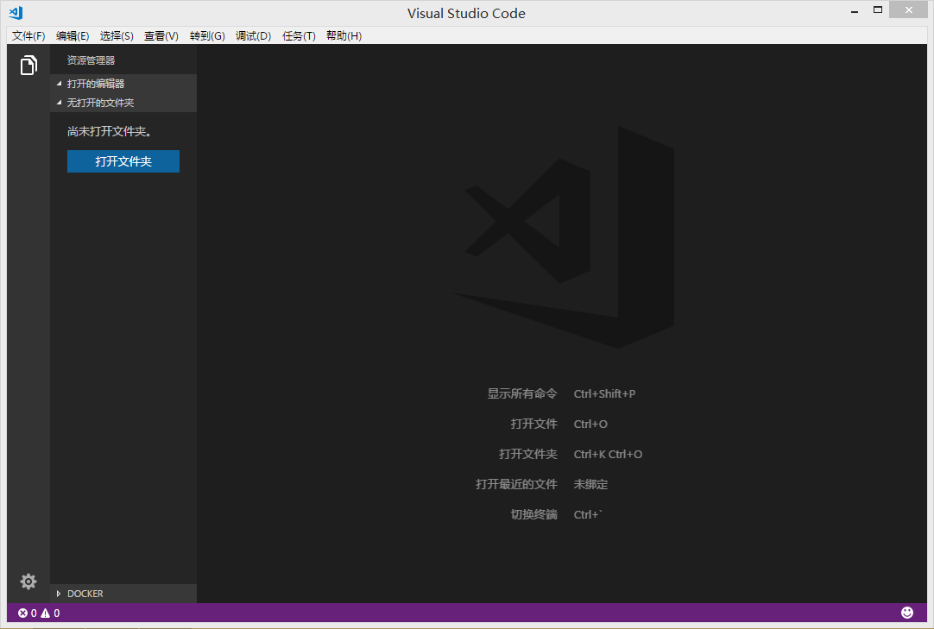Image resolution: width=934 pixels, height=629 pixels.
Task: Open the 帮助(H) menu
Action: [344, 35]
